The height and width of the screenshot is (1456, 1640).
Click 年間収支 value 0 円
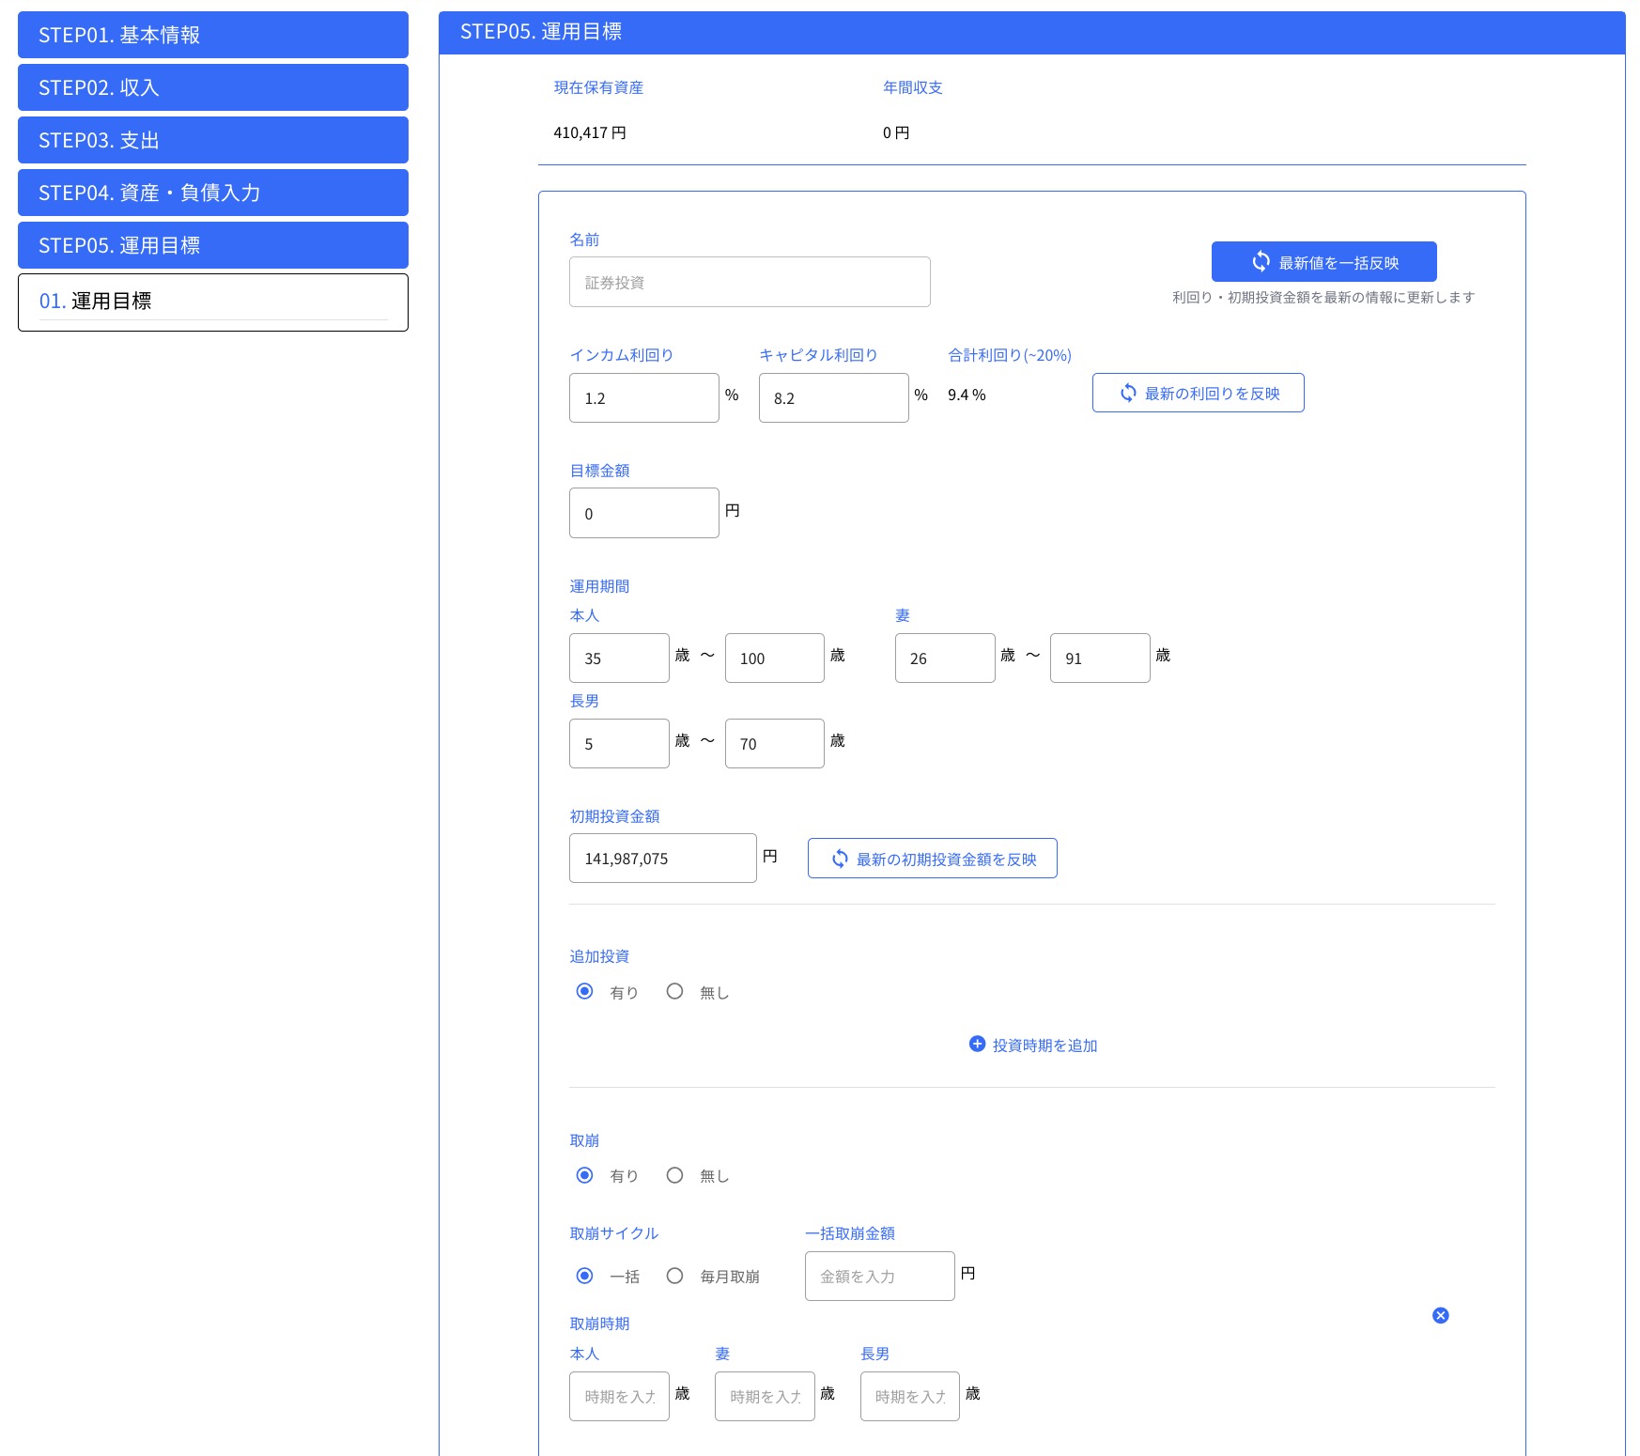[x=896, y=132]
